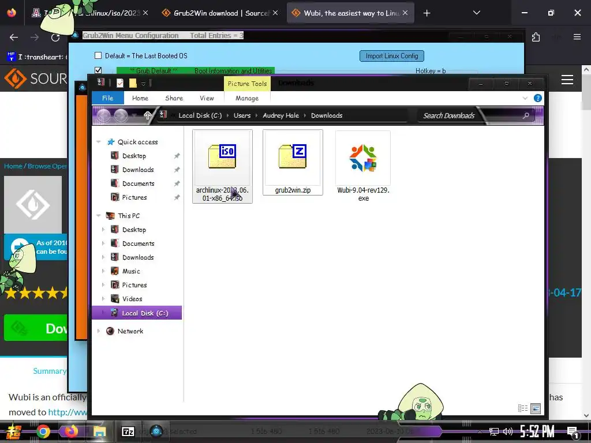Screen dimensions: 591x443
Task: Open a new Firefox tab
Action: point(427,13)
